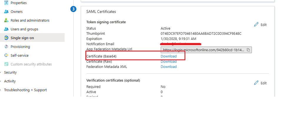
Task: Click the Certificate (Base64) label
Action: coord(102,56)
